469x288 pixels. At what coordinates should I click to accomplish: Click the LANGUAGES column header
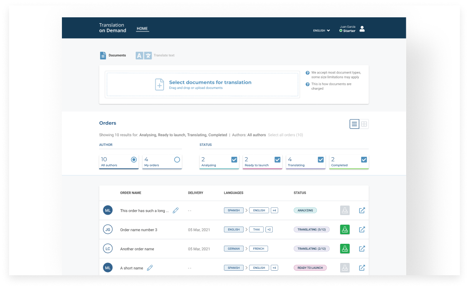pyautogui.click(x=234, y=193)
